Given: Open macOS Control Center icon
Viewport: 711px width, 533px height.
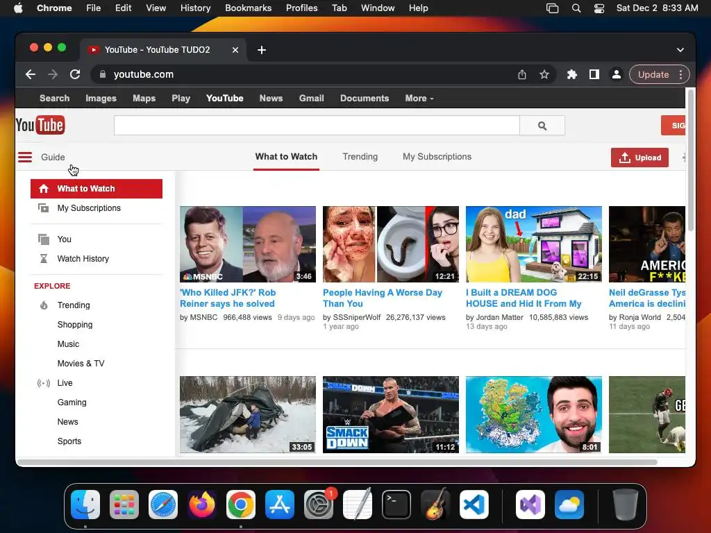Looking at the screenshot, I should (599, 8).
